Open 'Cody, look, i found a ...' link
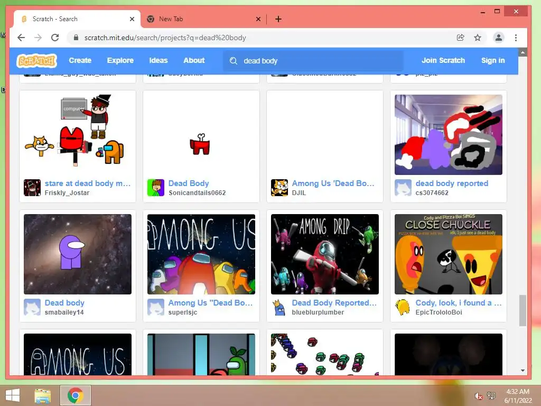This screenshot has width=541, height=406. point(459,303)
